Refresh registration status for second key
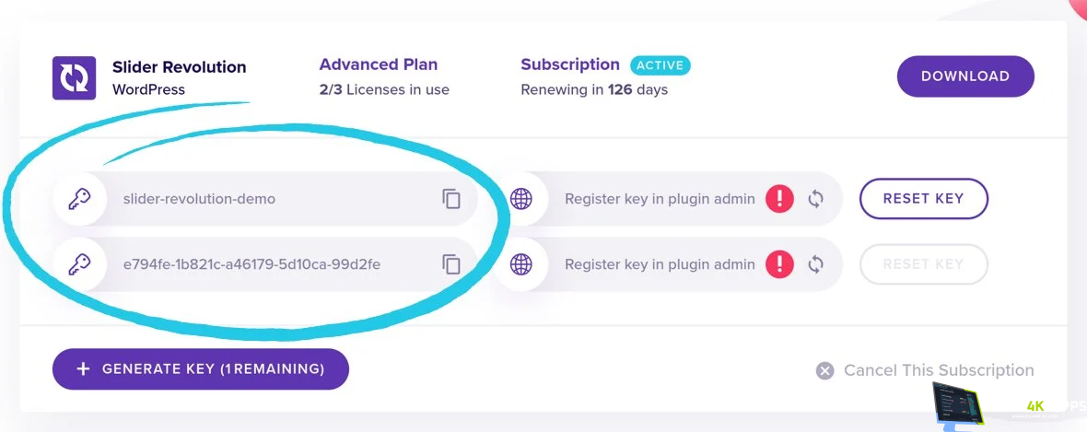This screenshot has height=432, width=1087. (x=815, y=264)
